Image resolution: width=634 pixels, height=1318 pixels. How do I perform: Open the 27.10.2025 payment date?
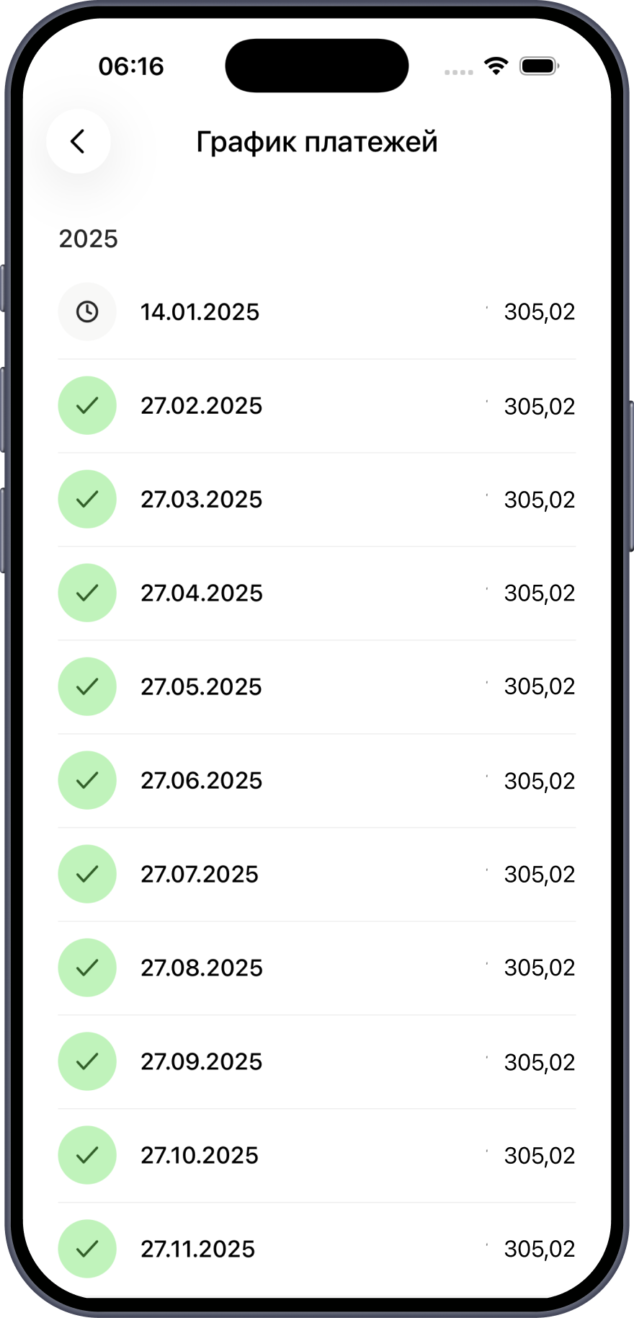pos(200,1155)
